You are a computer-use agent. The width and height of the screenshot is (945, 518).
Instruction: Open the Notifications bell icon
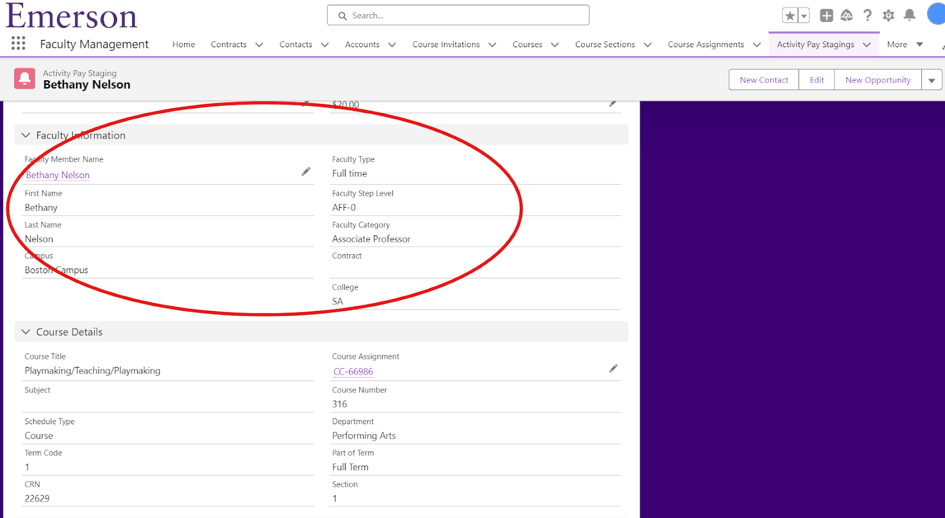(x=910, y=15)
